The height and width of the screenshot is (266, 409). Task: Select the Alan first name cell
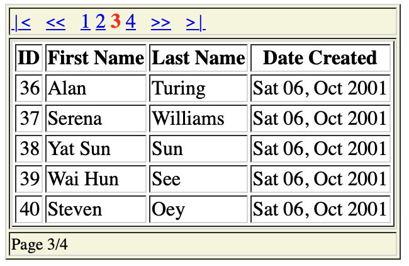pyautogui.click(x=96, y=88)
